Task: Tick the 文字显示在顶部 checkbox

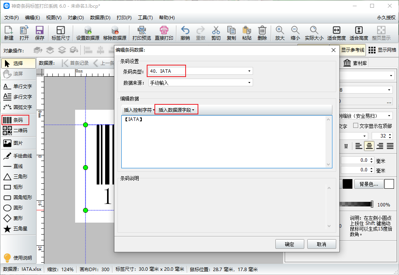Action: [356, 126]
